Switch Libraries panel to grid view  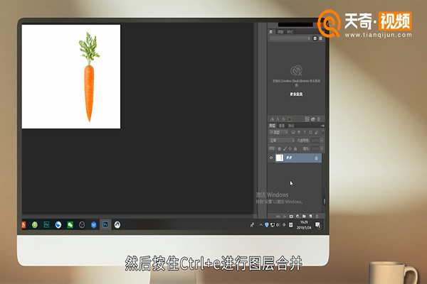click(x=315, y=38)
